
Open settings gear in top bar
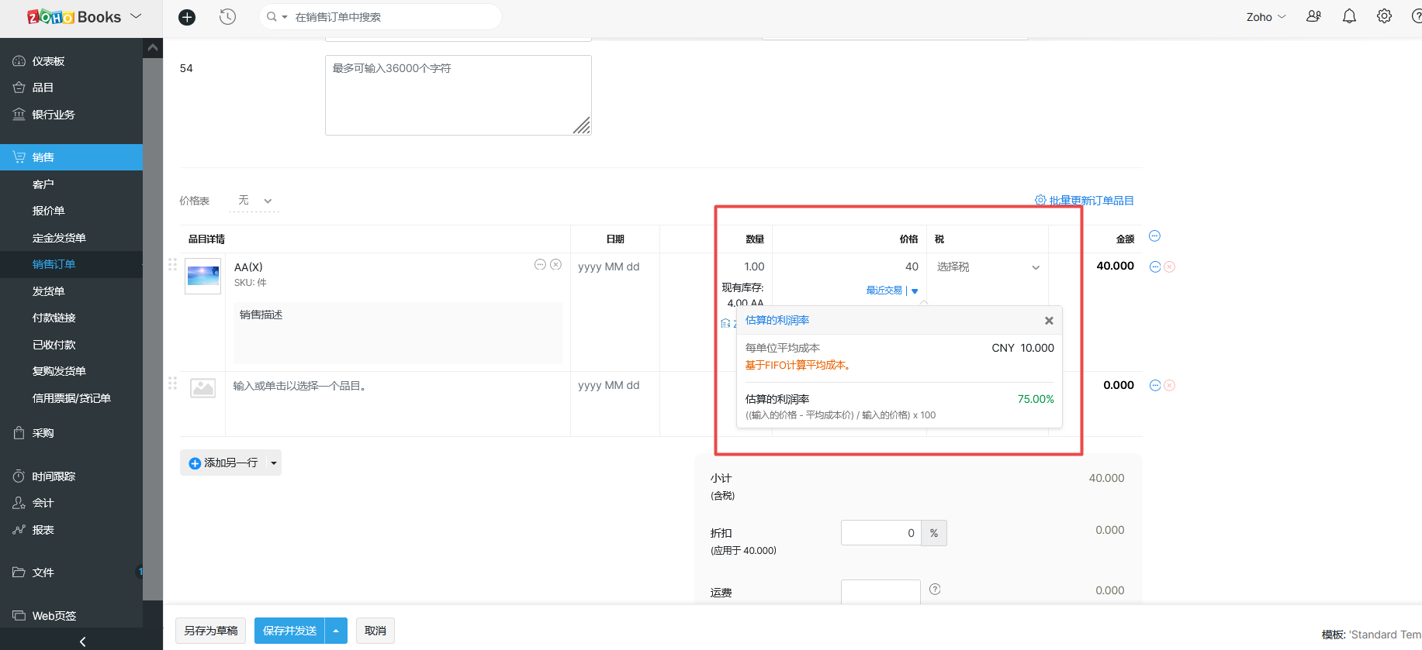[1384, 16]
